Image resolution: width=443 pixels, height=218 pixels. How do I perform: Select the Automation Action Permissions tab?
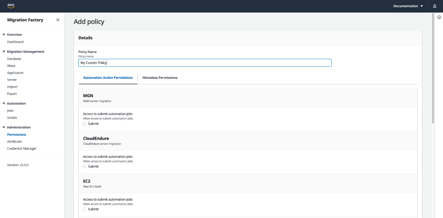[108, 78]
